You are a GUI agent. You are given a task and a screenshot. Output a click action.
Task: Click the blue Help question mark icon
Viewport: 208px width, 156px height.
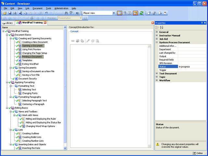(77, 13)
